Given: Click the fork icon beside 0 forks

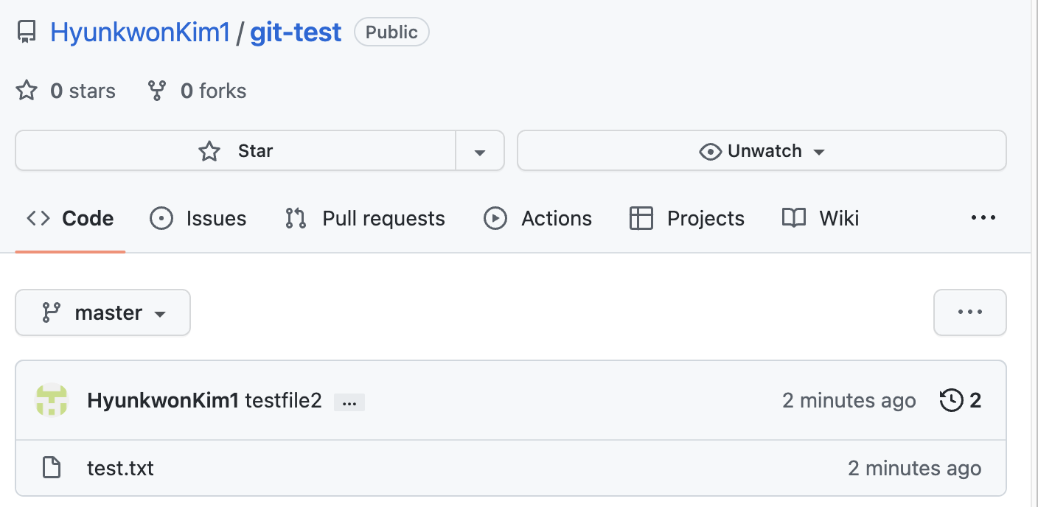Looking at the screenshot, I should 156,91.
